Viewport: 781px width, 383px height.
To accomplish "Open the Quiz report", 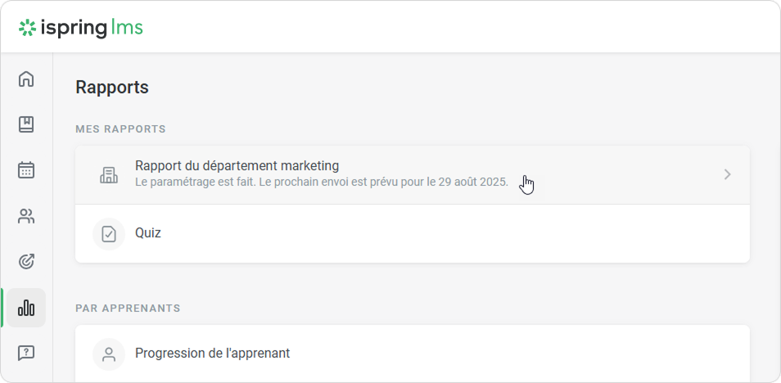I will pos(148,233).
